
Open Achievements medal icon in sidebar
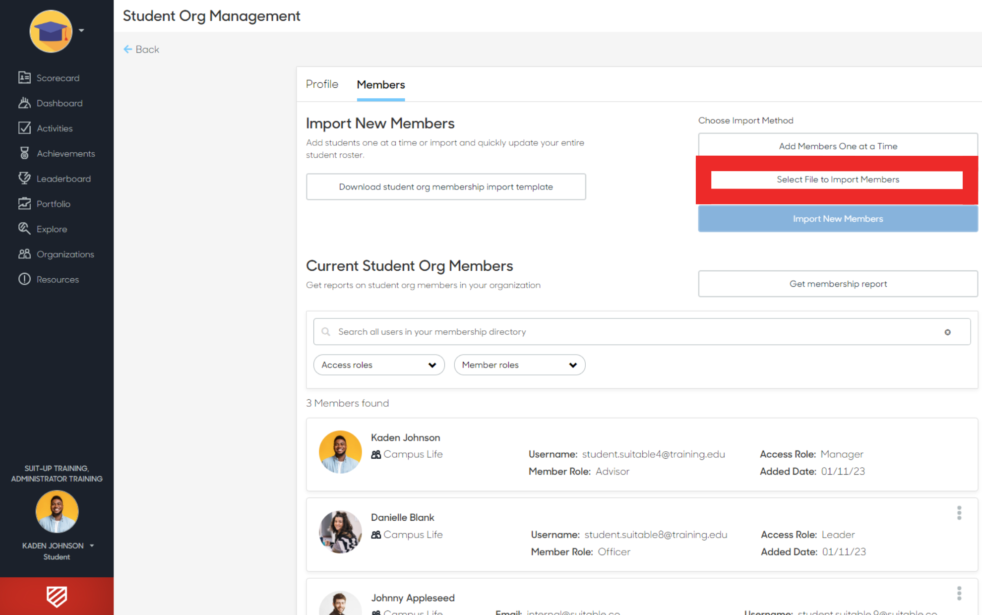(24, 153)
